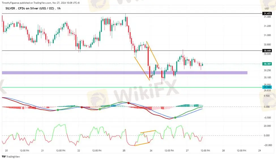Click date 27 on the time axis
Screen dimensions: 276x160
point(187,150)
